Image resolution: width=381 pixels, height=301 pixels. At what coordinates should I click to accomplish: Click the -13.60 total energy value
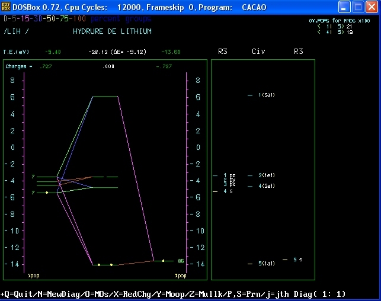coord(171,52)
